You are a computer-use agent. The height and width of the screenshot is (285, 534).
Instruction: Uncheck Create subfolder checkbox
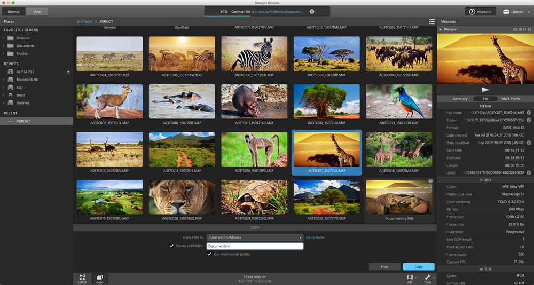[171, 246]
